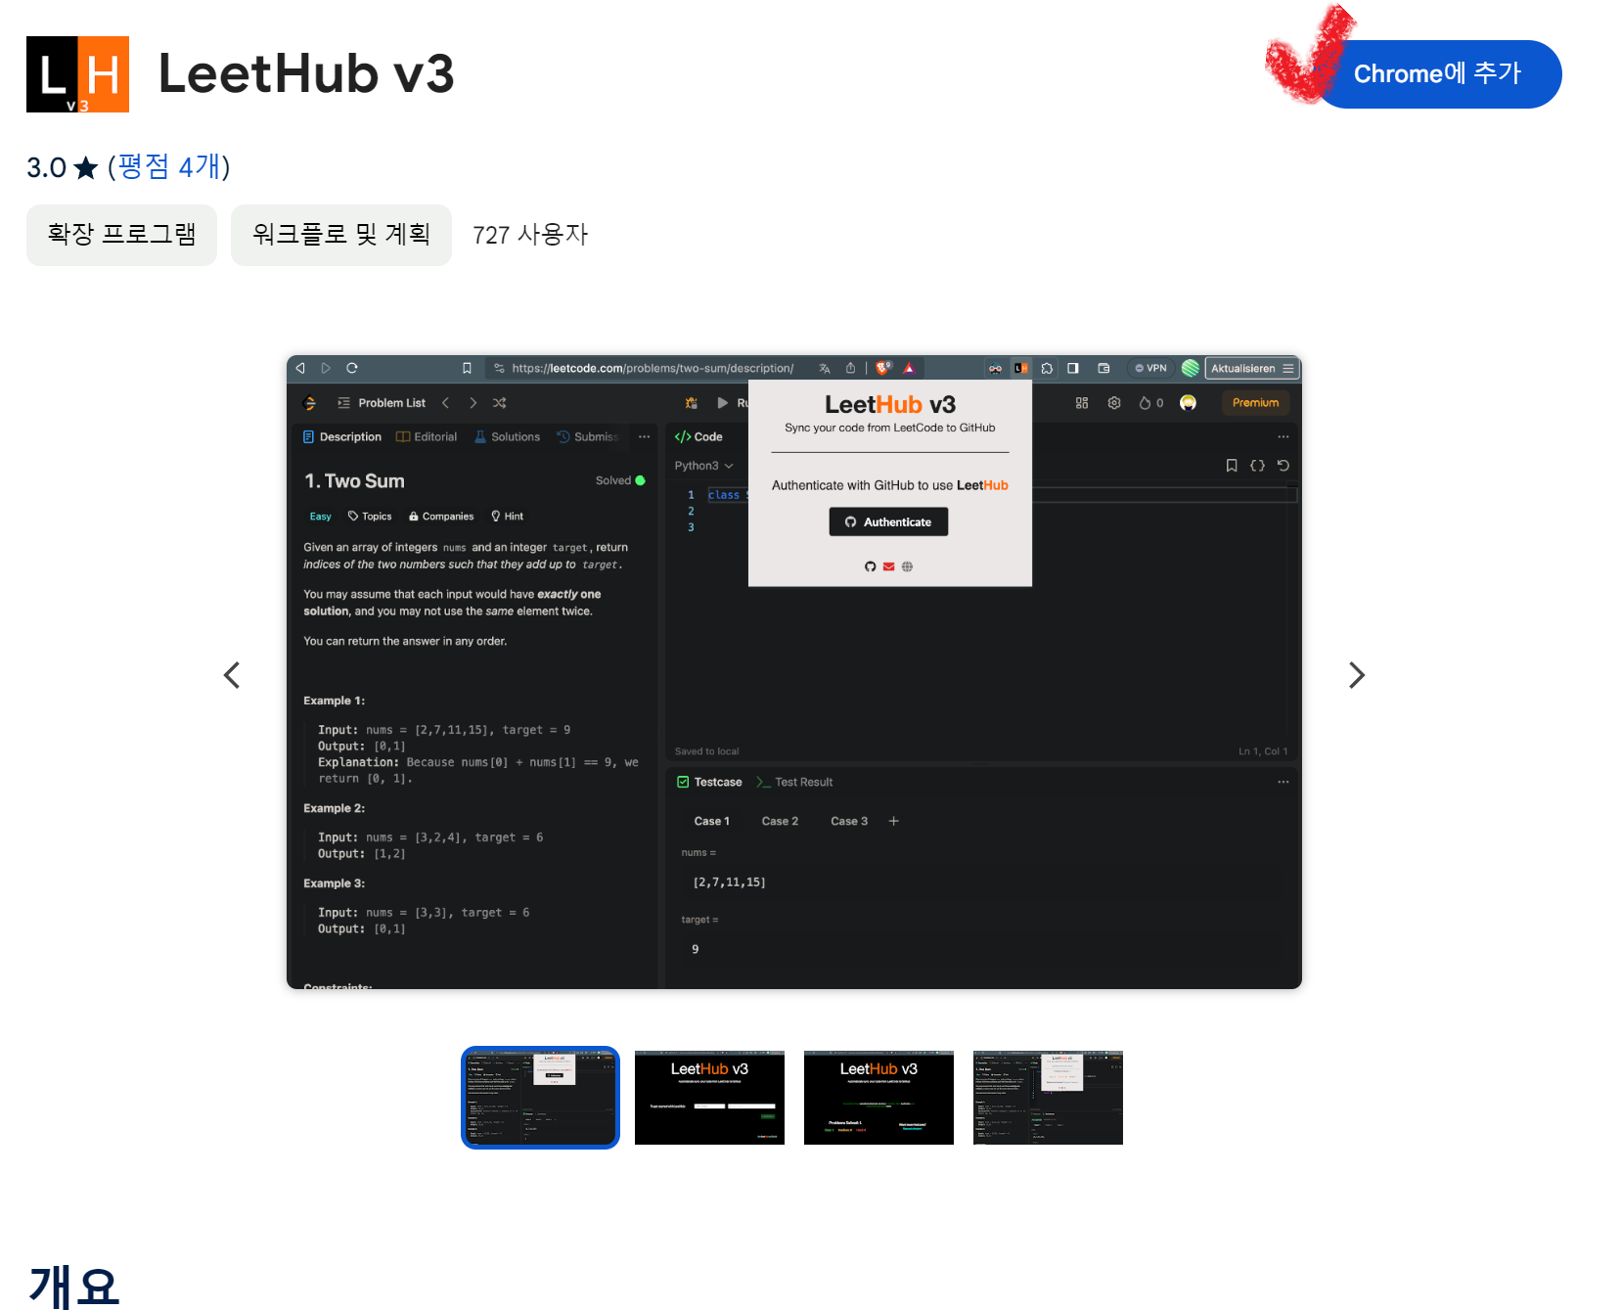Switch to Editorial tab in preview

(427, 437)
